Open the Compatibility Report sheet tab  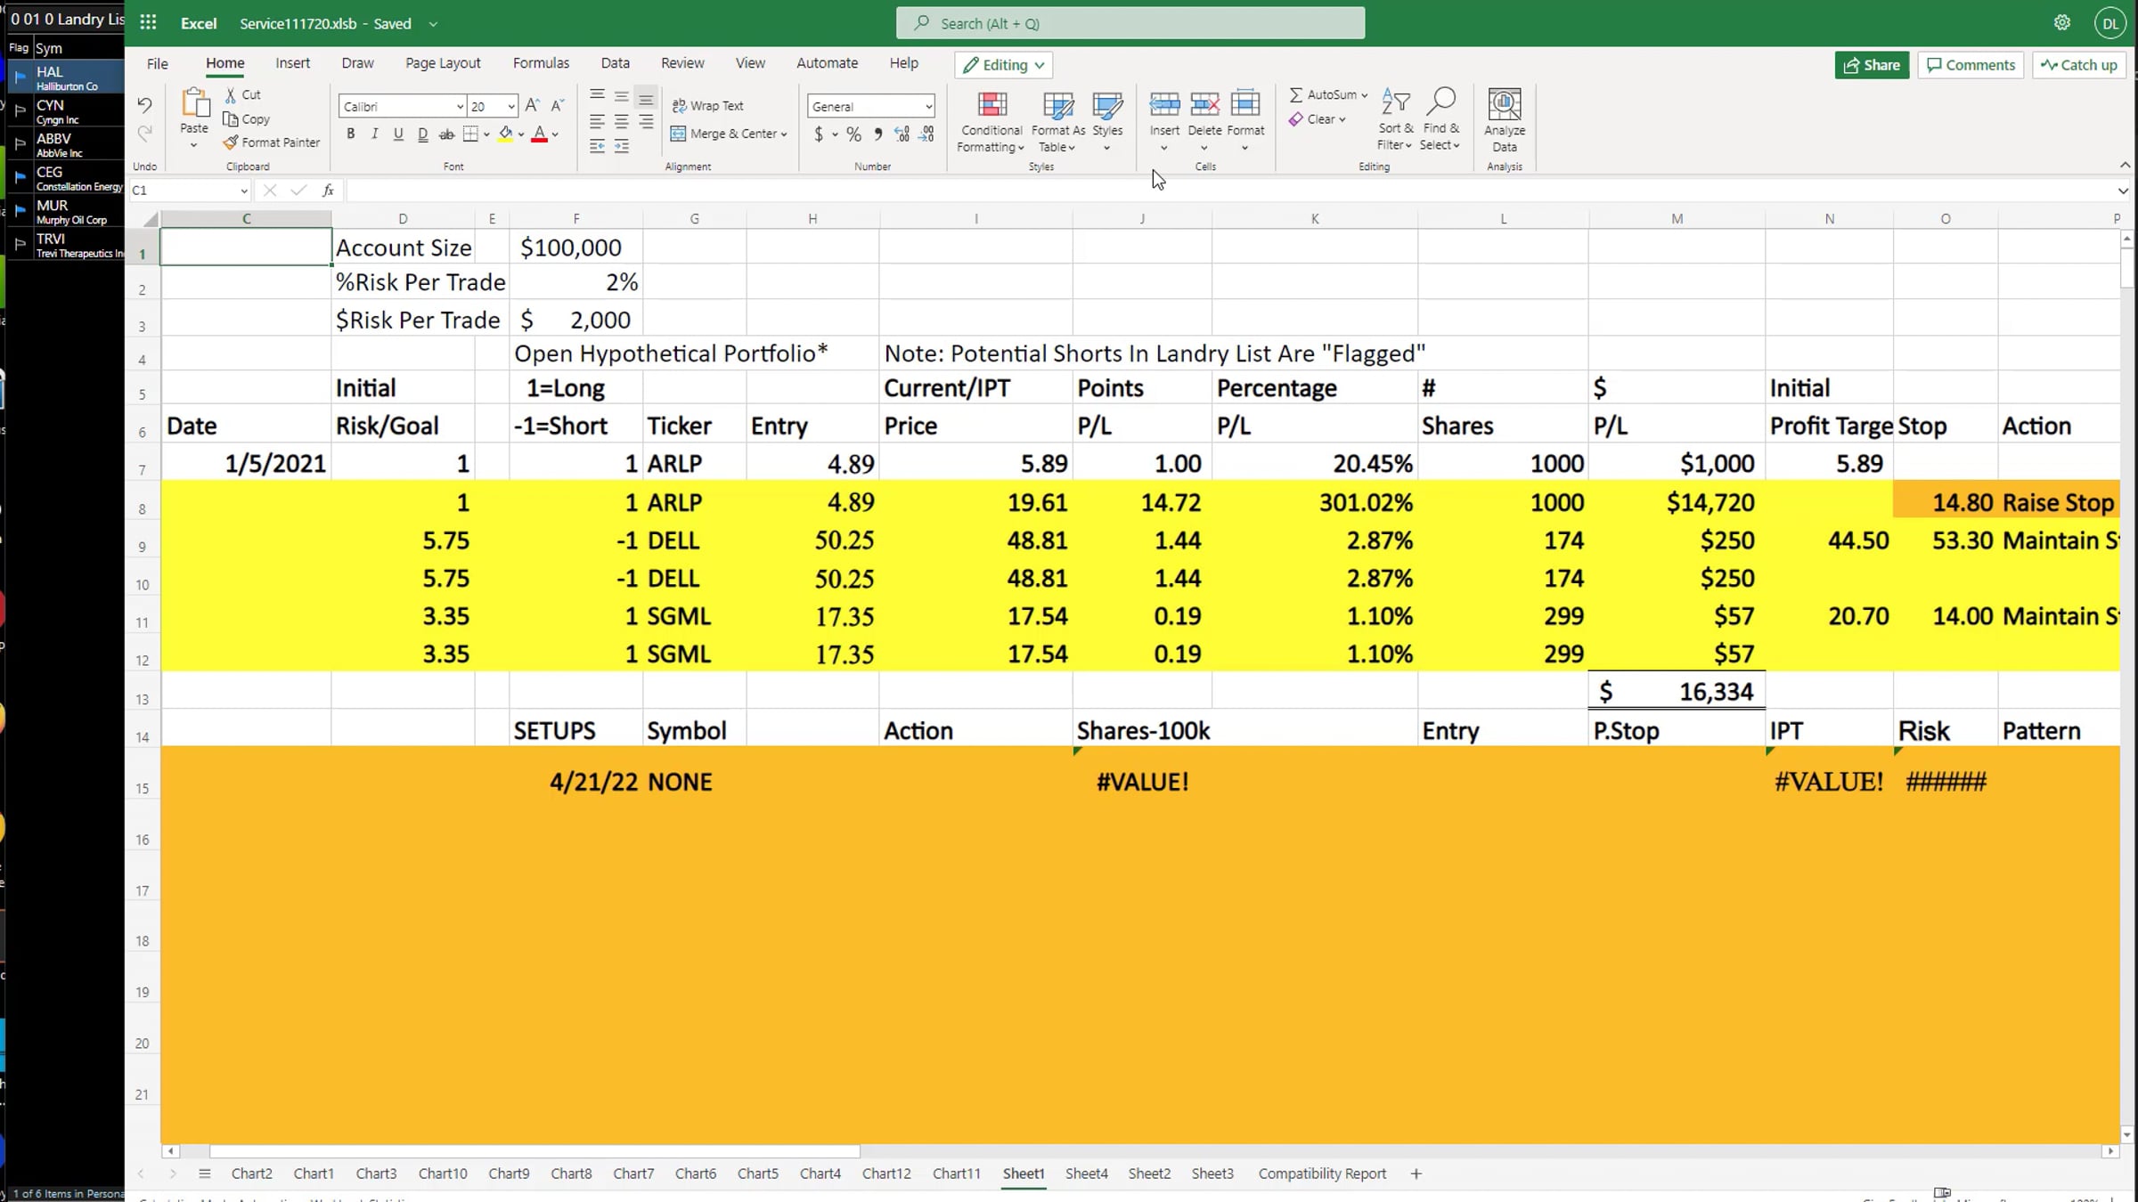pos(1322,1174)
